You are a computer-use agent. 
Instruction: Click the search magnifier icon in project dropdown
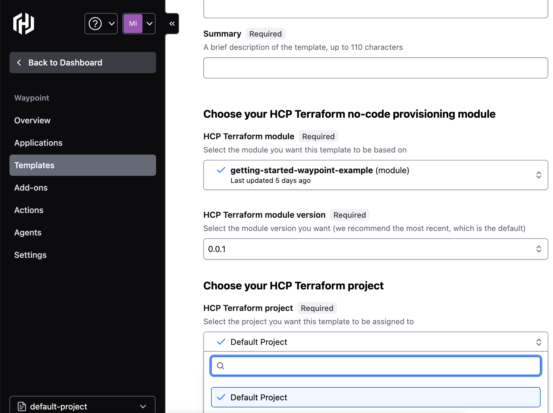coord(220,366)
